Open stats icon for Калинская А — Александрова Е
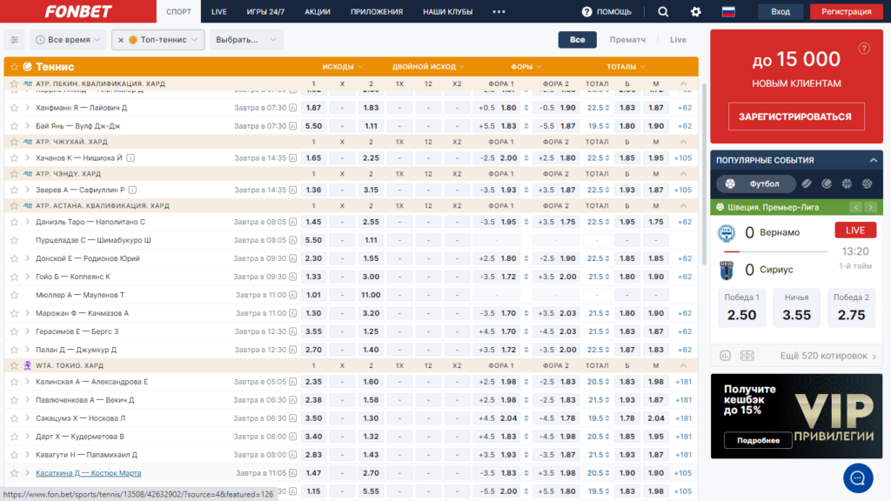The image size is (891, 501). 292,382
